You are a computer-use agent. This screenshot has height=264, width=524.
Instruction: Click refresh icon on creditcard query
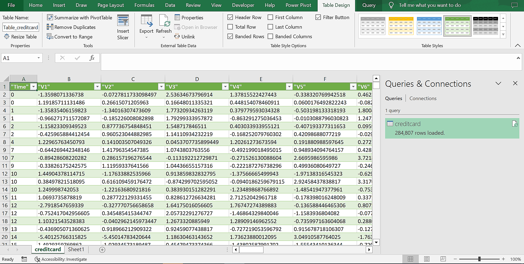point(515,124)
